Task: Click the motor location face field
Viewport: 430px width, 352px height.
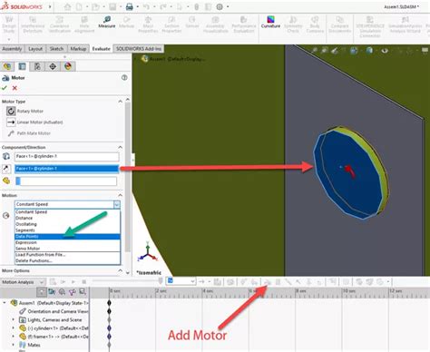Action: 66,156
